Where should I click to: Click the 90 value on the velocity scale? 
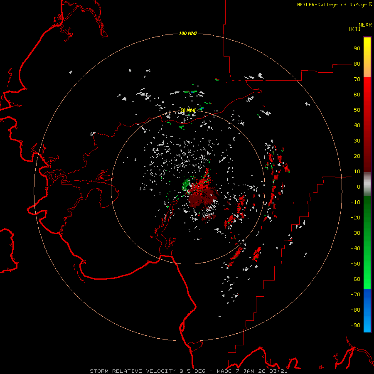pyautogui.click(x=357, y=49)
